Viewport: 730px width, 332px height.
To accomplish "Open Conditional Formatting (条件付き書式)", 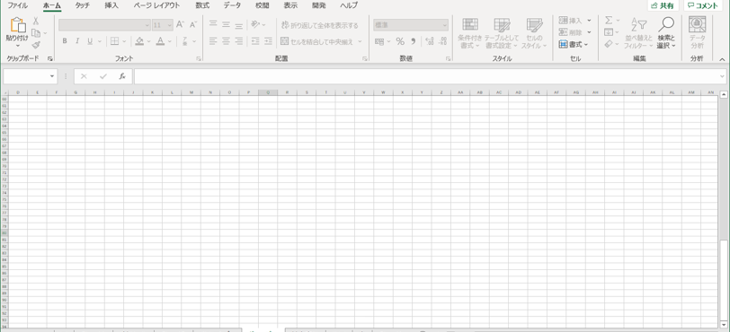I will (470, 33).
